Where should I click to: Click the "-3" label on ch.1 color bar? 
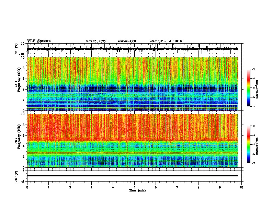pyautogui.click(x=253, y=69)
